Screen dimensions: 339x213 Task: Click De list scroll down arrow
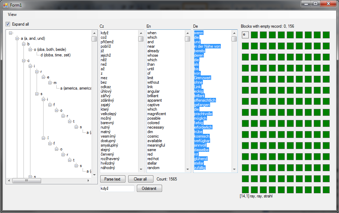point(234,169)
